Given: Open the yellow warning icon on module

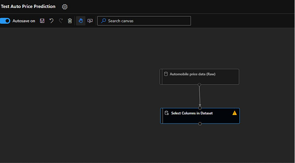Looking at the screenshot, I should (234, 113).
